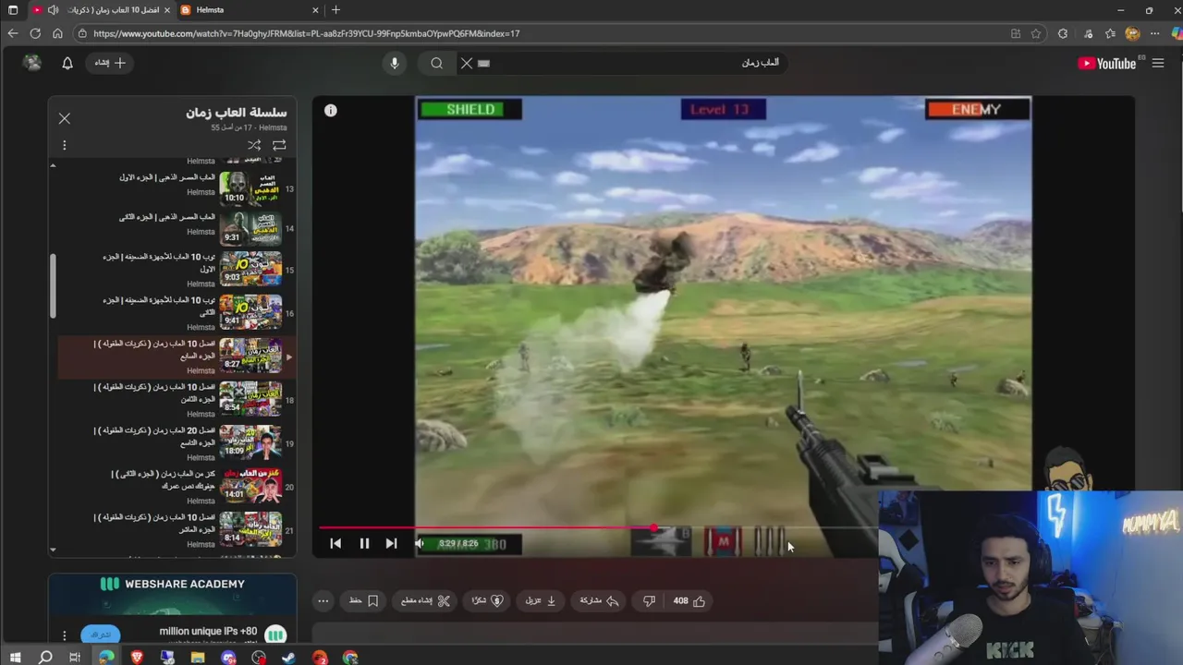Click the Create plus button
1183x665 pixels.
[110, 63]
